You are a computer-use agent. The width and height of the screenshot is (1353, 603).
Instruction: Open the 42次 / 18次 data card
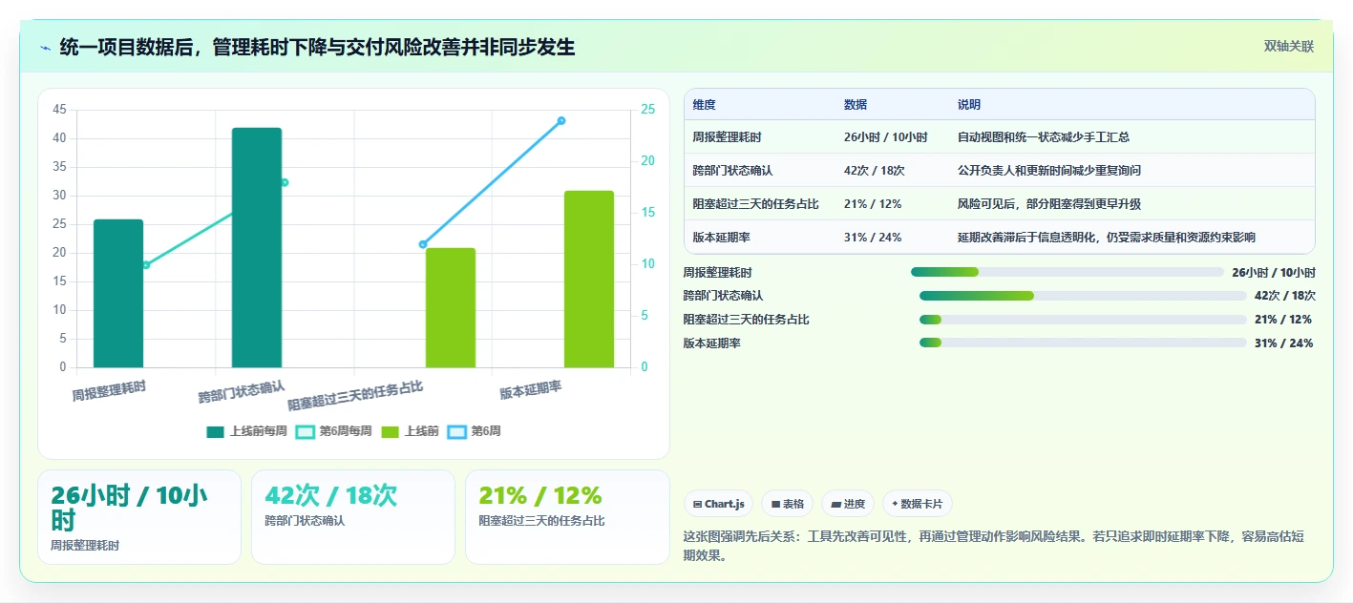coord(353,517)
